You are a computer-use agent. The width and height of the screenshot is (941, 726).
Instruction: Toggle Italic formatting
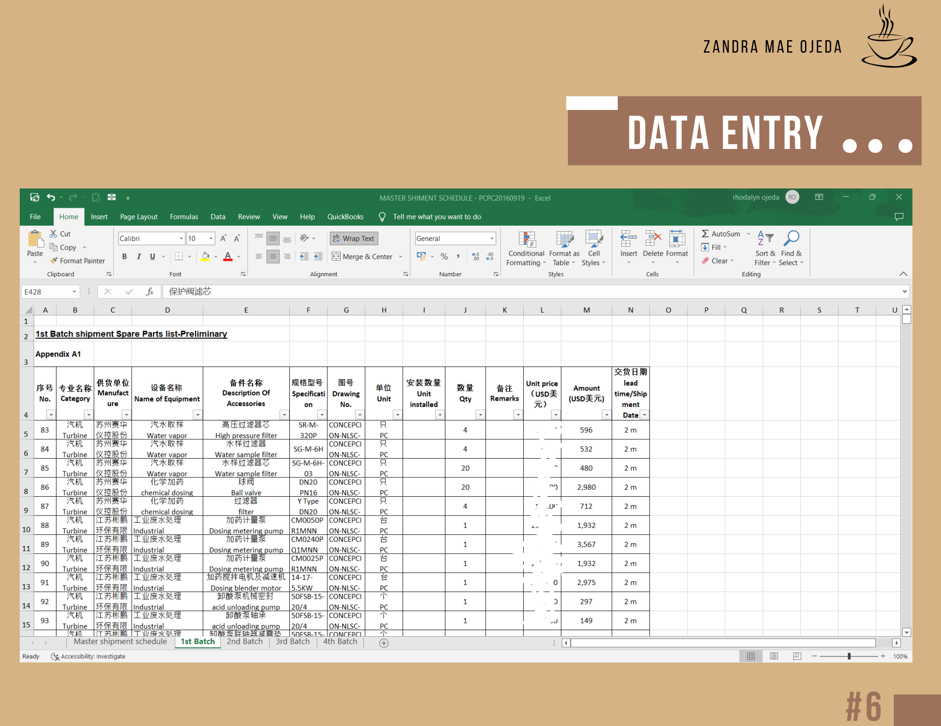point(138,257)
